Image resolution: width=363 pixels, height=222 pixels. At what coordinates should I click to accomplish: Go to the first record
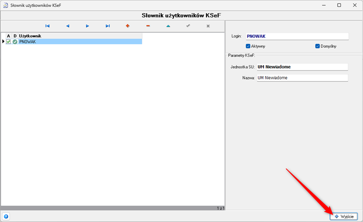click(48, 26)
